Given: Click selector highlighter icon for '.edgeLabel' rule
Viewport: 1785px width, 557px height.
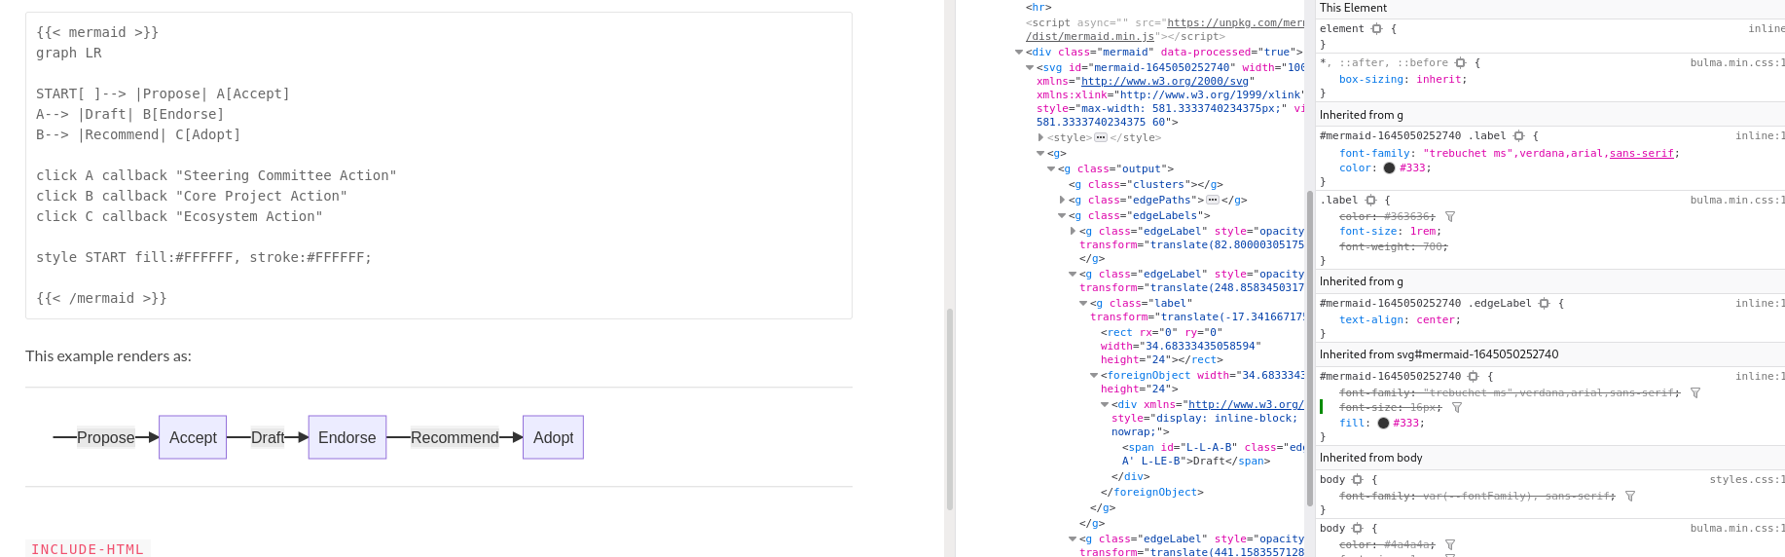Looking at the screenshot, I should [1544, 304].
